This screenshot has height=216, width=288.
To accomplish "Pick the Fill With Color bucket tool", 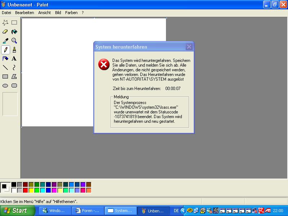I will coord(14,32).
